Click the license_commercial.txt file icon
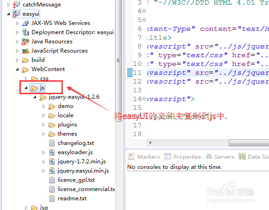 pyautogui.click(x=52, y=189)
